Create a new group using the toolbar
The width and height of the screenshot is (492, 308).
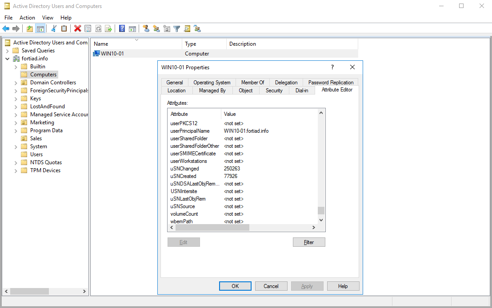[156, 28]
